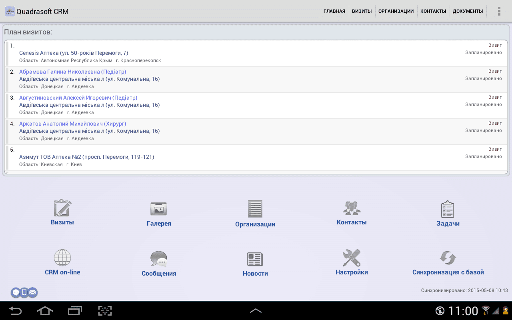Open the Визиты label link
Image resolution: width=512 pixels, height=320 pixels.
(x=62, y=222)
